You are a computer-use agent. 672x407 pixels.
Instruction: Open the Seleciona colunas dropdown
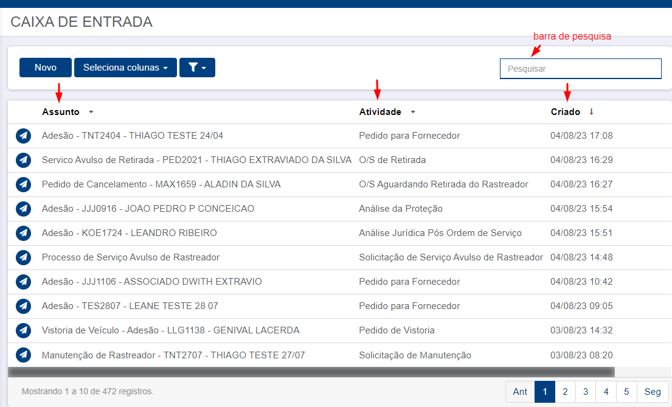pyautogui.click(x=125, y=68)
